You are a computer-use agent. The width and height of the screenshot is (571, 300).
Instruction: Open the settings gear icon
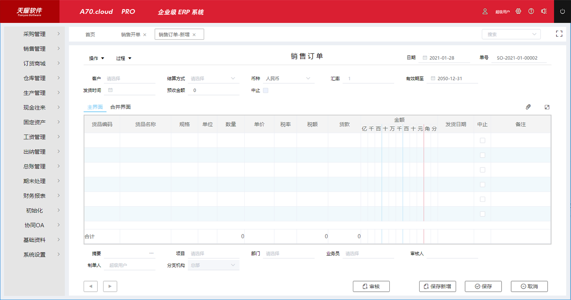point(518,11)
